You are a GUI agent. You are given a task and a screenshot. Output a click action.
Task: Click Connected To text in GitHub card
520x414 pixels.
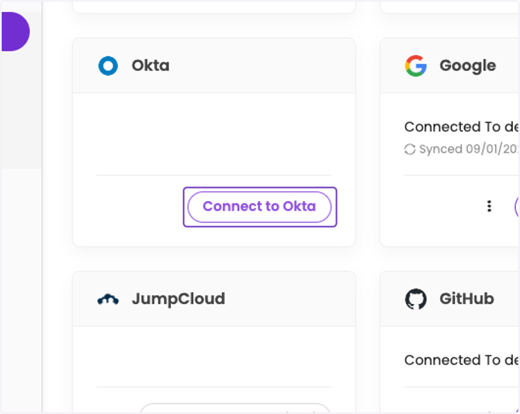click(x=461, y=360)
